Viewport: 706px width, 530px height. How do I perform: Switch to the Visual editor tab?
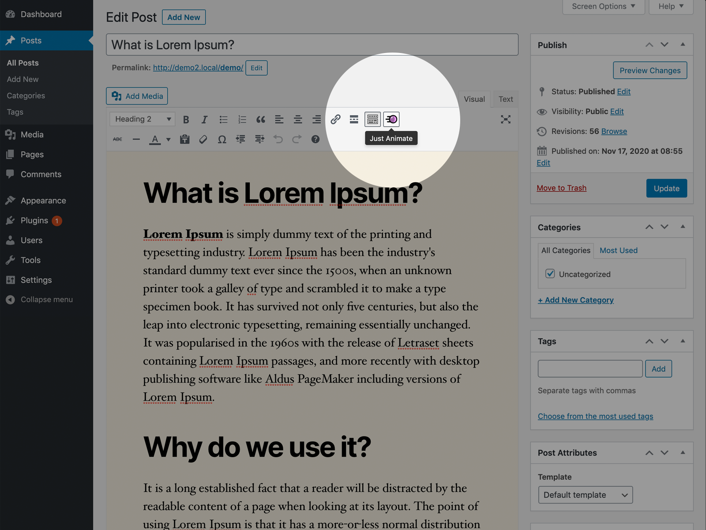click(x=474, y=99)
